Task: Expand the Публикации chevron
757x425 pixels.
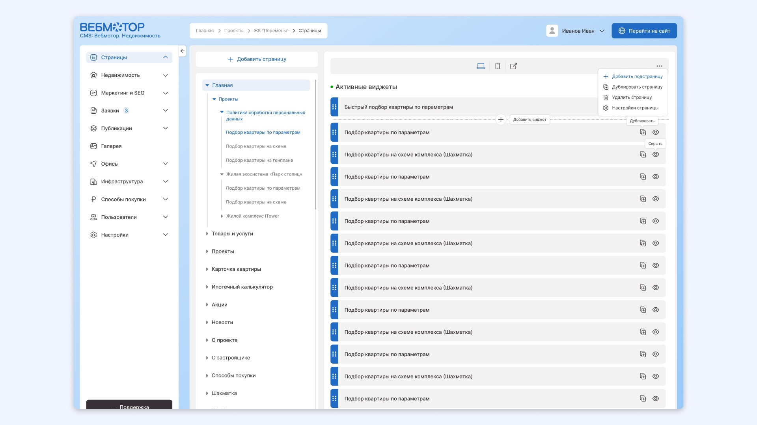Action: pos(166,128)
